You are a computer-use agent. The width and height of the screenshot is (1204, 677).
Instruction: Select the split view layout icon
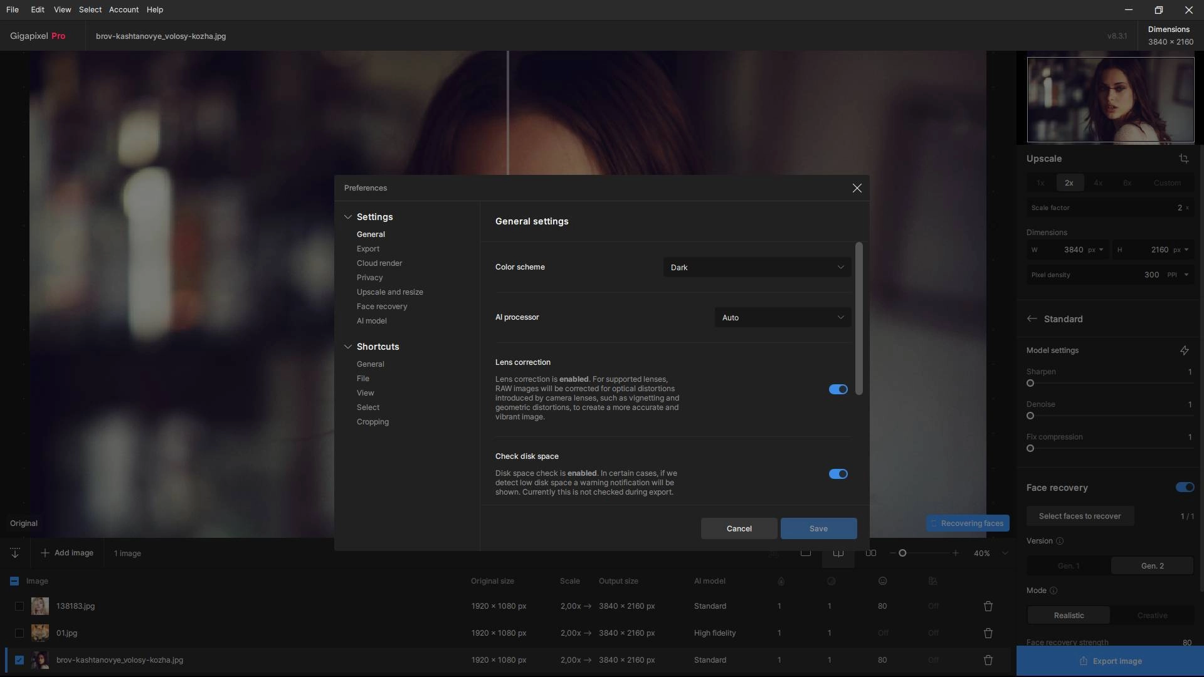pos(838,553)
